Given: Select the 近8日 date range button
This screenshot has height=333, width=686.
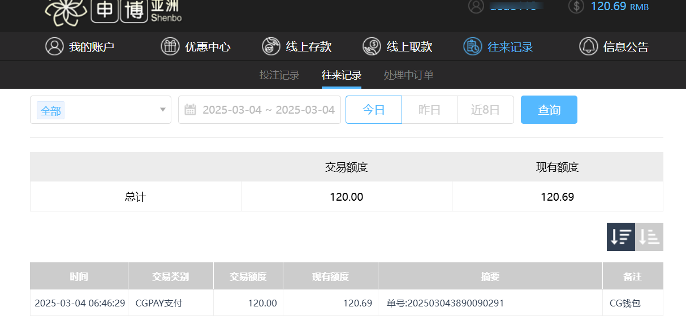Looking at the screenshot, I should pos(485,110).
